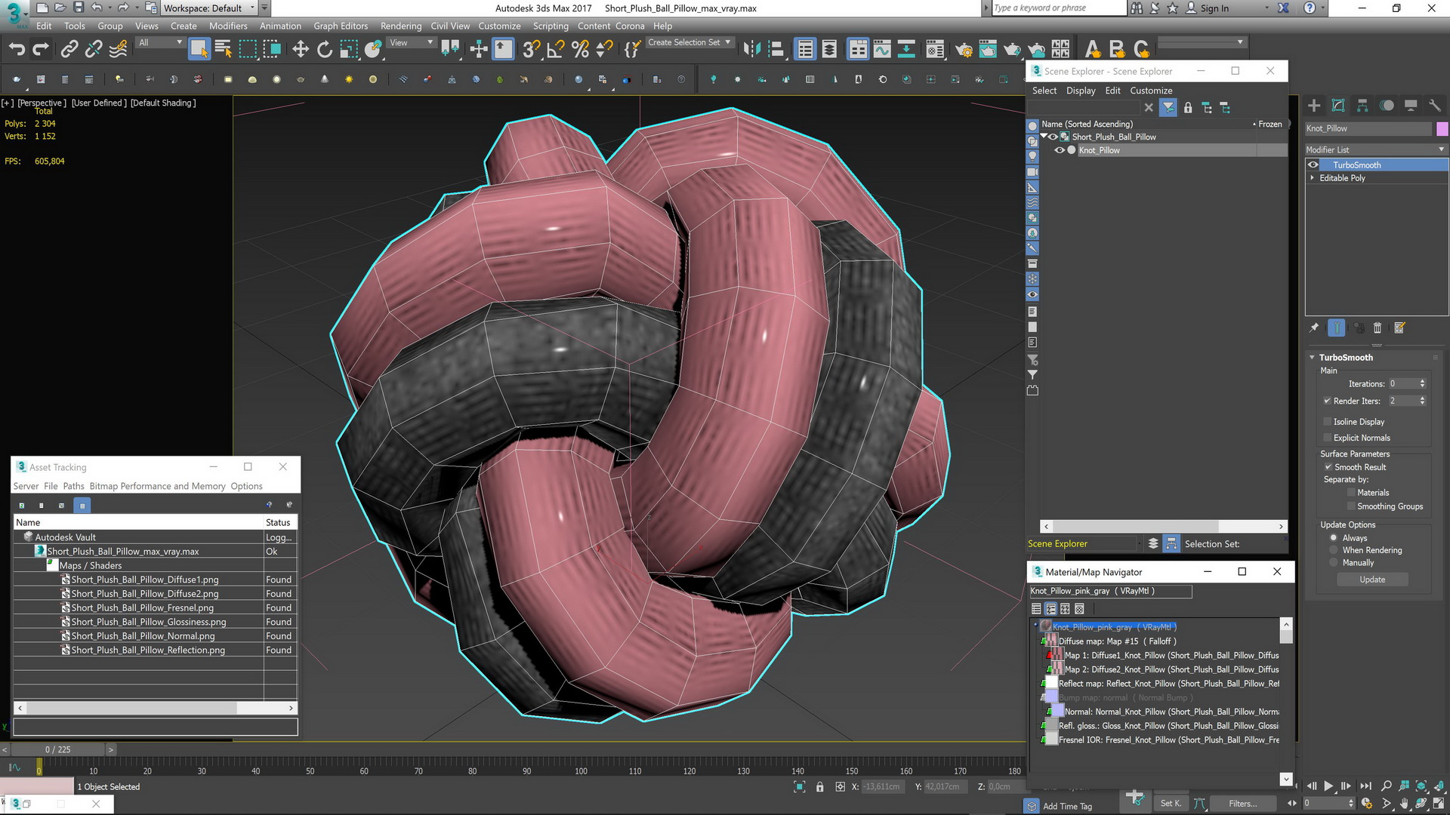Click the Select and Link tool
Screen dimensions: 1450x815
(69, 50)
